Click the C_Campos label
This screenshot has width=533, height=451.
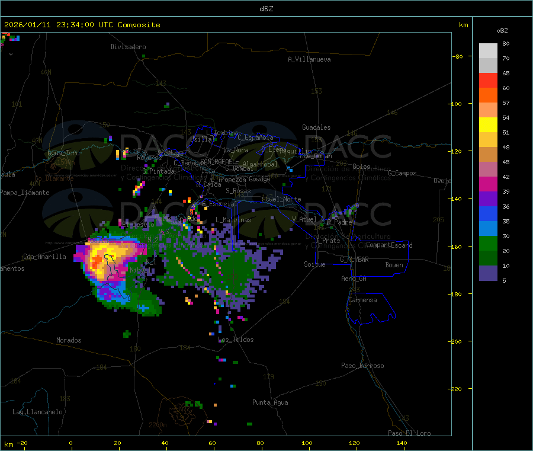click(402, 173)
